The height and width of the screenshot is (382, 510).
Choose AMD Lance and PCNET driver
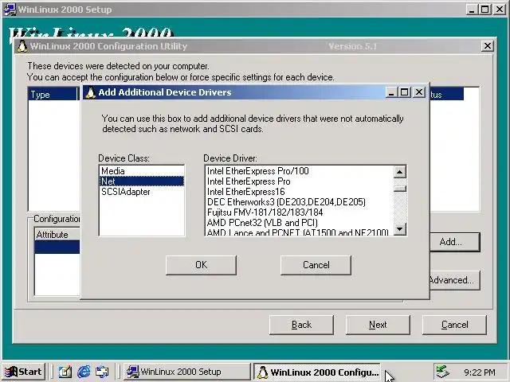(x=300, y=232)
